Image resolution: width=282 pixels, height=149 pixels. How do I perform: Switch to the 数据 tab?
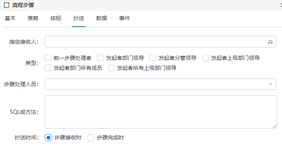[101, 18]
